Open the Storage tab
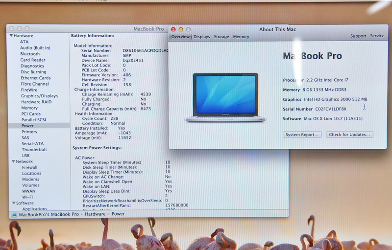This screenshot has height=250, width=392. tap(221, 37)
